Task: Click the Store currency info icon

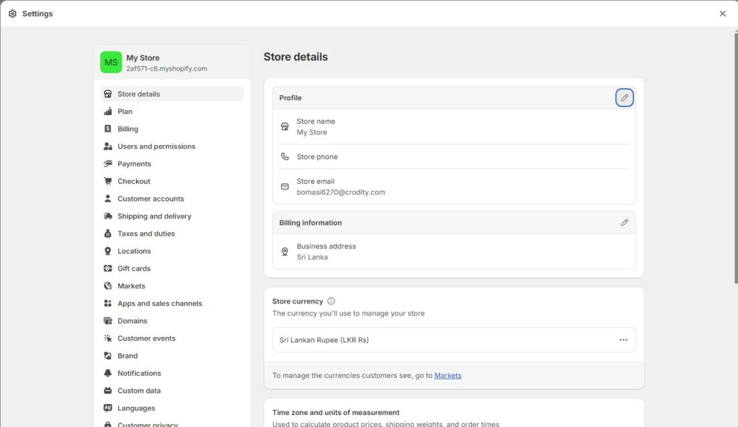Action: pyautogui.click(x=331, y=301)
